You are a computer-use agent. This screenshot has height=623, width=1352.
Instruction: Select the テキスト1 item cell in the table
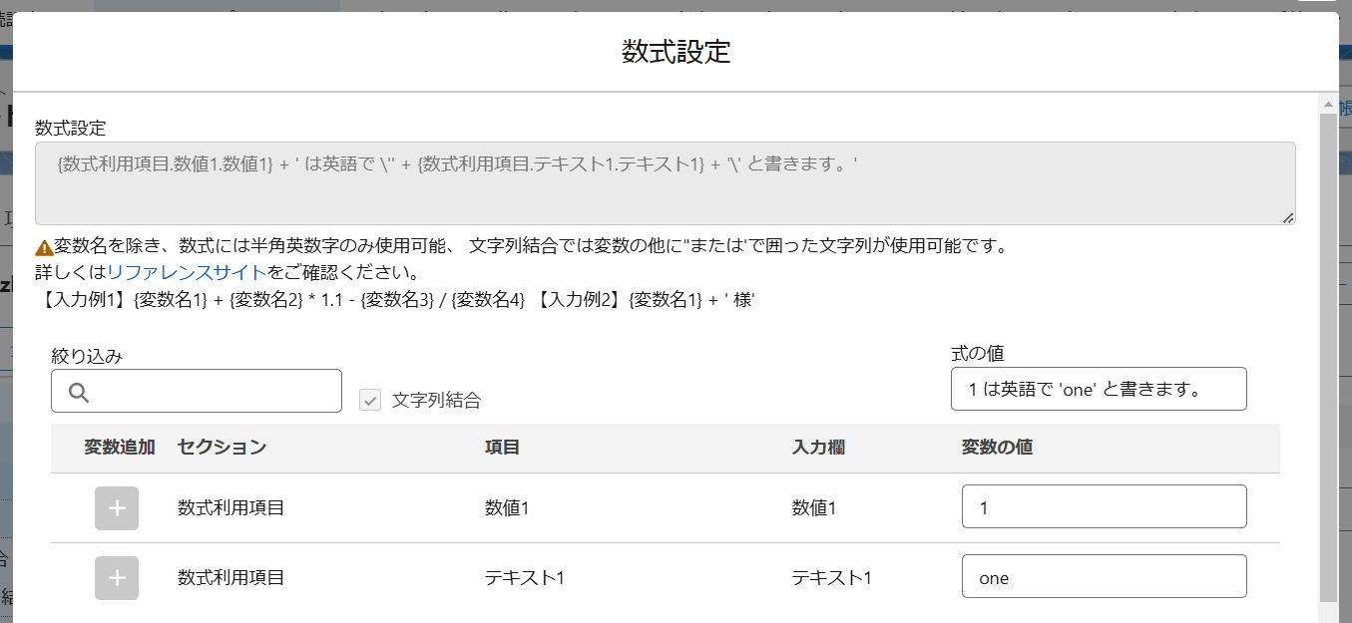tap(525, 578)
